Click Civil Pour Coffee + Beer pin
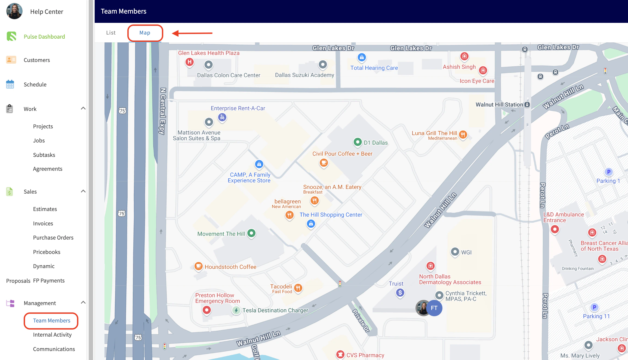628x360 pixels. click(324, 163)
